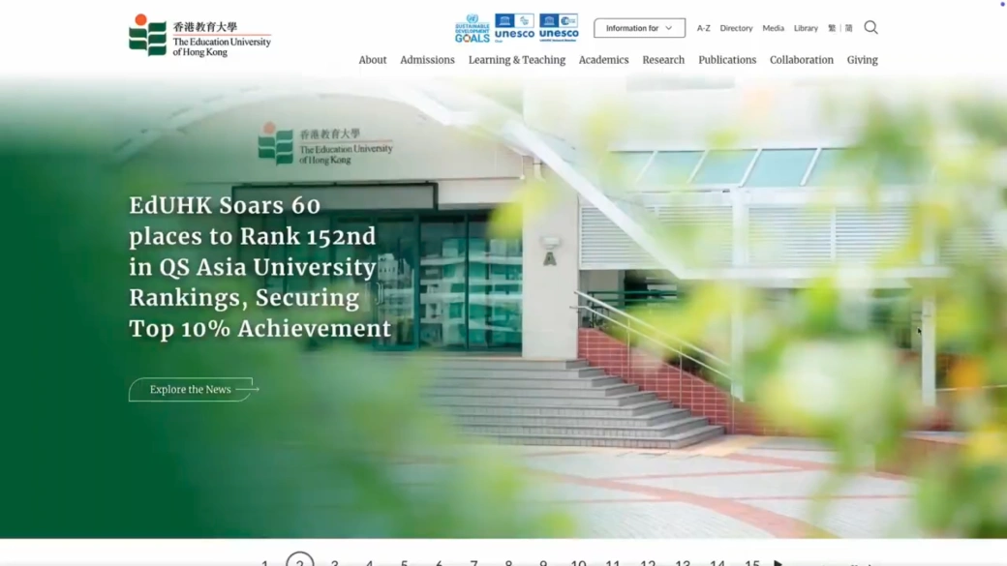Switch to Traditional Chinese (繁)
Screen dimensions: 1007x566
pyautogui.click(x=832, y=28)
